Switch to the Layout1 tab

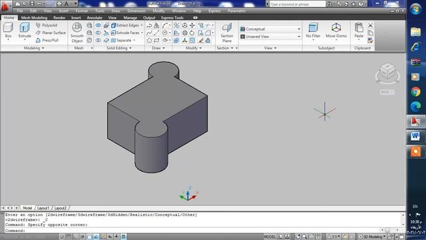(43, 208)
